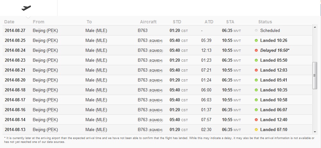
Task: Open Male (MLE) link for 2014-08-24
Action: (x=96, y=51)
